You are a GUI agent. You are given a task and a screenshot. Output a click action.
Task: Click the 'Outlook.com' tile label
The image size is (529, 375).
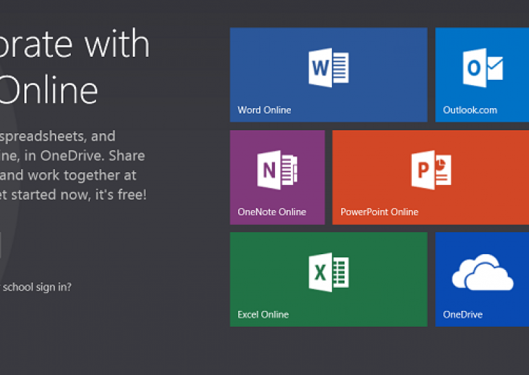click(470, 110)
